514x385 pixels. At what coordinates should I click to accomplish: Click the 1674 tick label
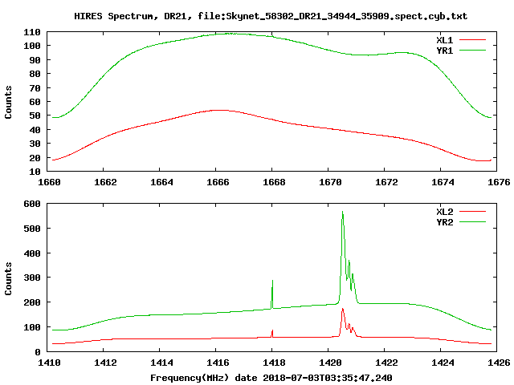tap(443, 182)
